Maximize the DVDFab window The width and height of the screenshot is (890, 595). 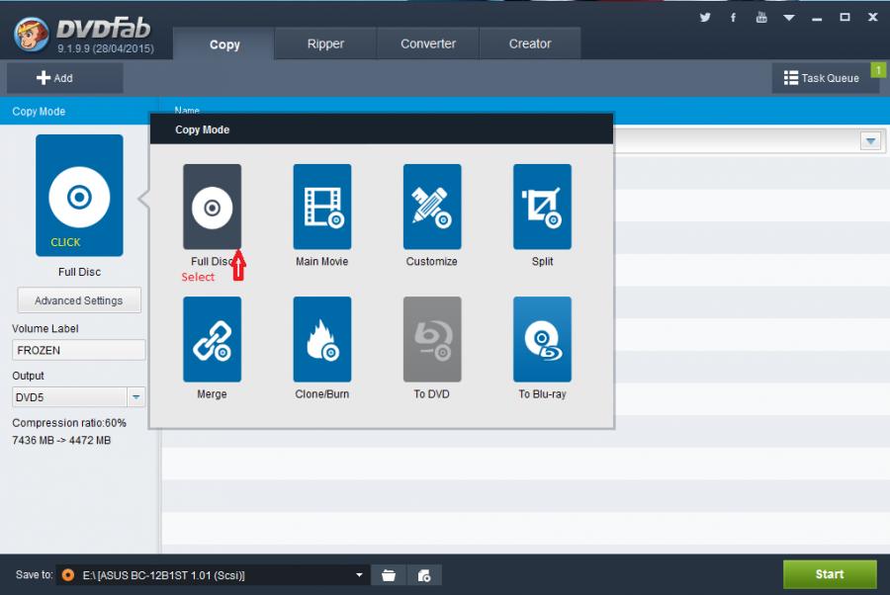[845, 18]
